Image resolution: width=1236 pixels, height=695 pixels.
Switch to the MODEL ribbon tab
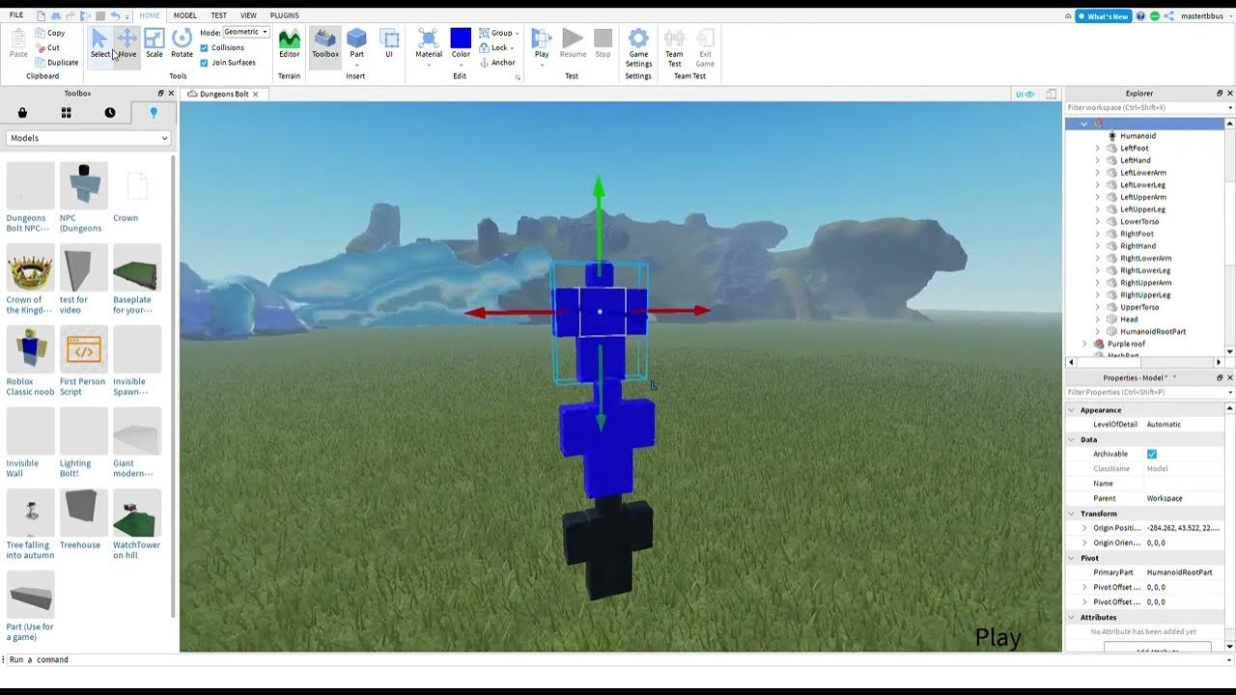tap(184, 15)
